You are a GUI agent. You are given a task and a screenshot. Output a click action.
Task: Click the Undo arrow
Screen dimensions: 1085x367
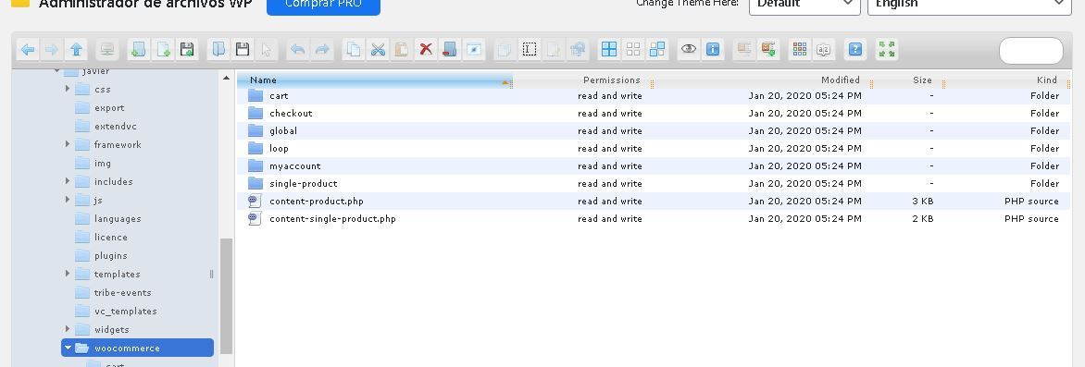298,50
